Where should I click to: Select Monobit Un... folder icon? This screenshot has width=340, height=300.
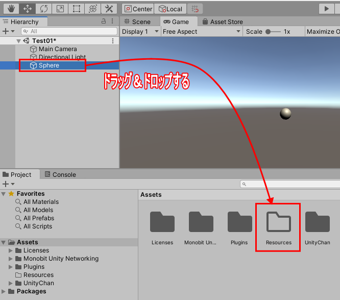(x=201, y=222)
